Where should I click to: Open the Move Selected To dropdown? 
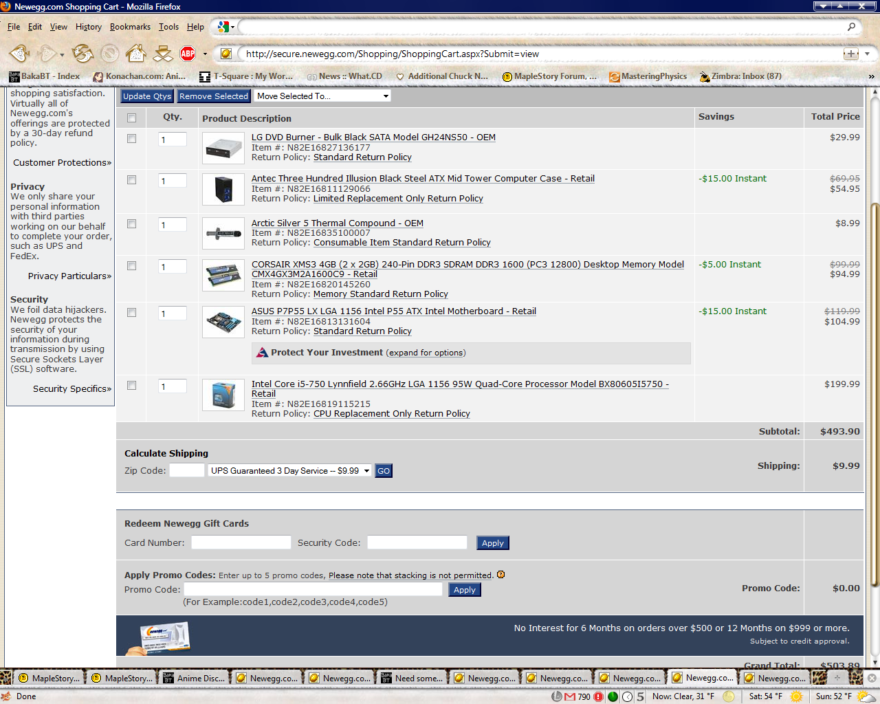(x=323, y=96)
